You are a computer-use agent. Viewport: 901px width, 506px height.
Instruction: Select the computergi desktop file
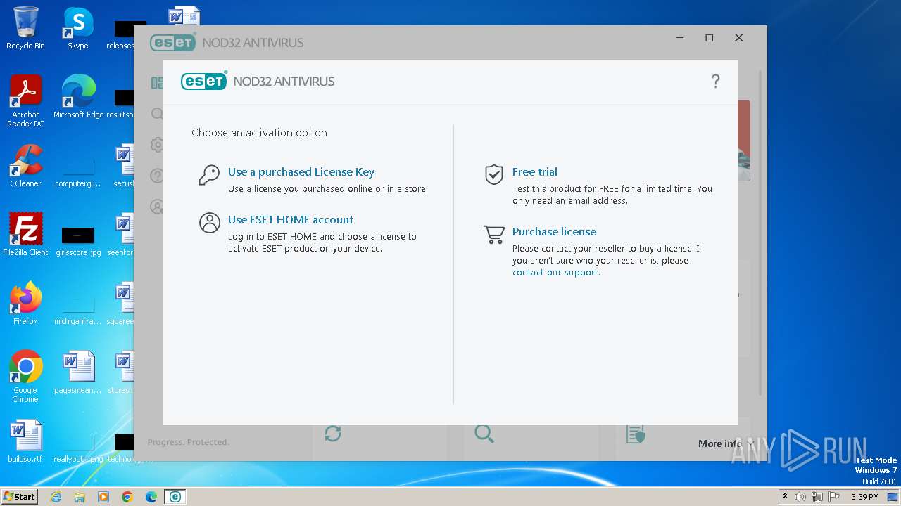coord(78,170)
